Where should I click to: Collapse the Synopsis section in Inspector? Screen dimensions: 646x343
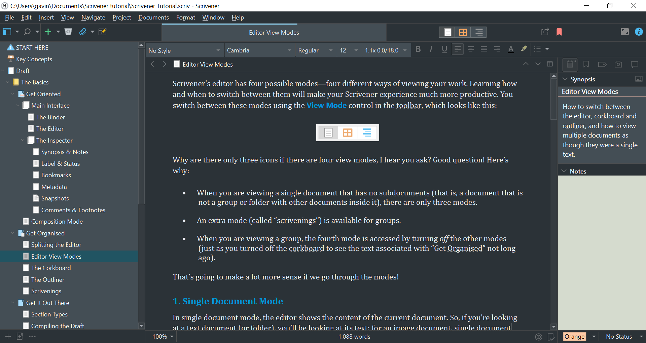pos(565,79)
